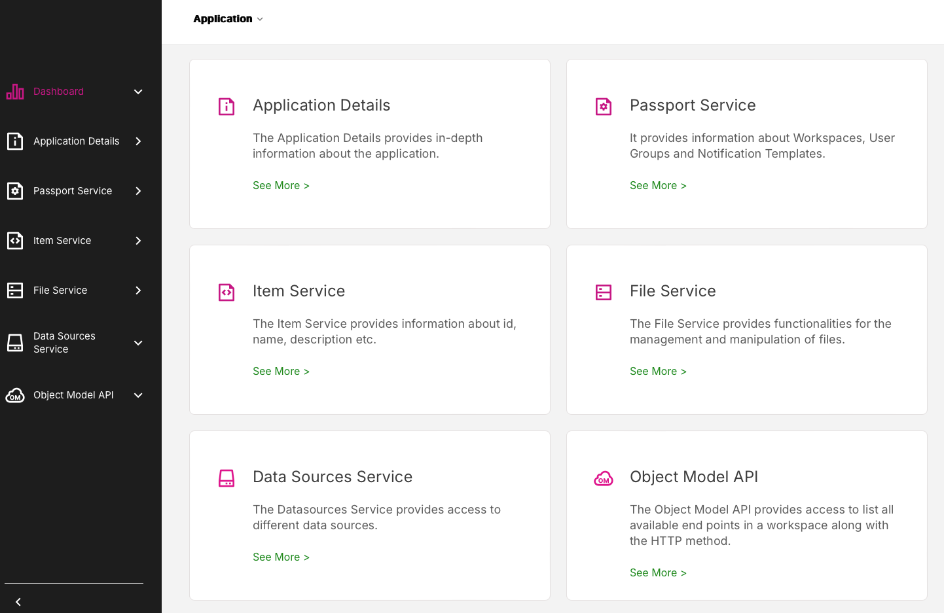Click the pink Data Sources Service card icon
The width and height of the screenshot is (944, 613).
227,478
